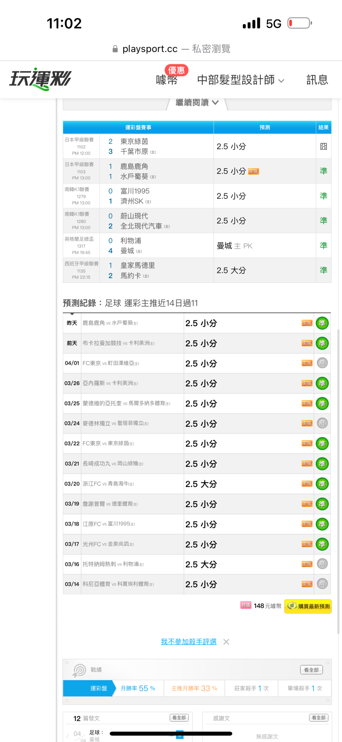Expand the 中部髮型設計師 user dropdown

pos(241,80)
